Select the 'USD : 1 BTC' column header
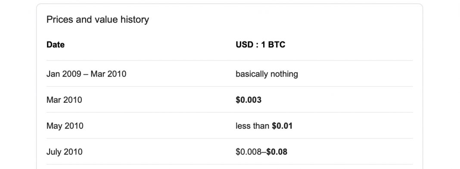This screenshot has width=460, height=169. 261,45
